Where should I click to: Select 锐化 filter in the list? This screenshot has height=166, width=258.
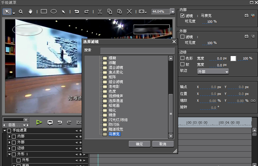tap(112, 110)
